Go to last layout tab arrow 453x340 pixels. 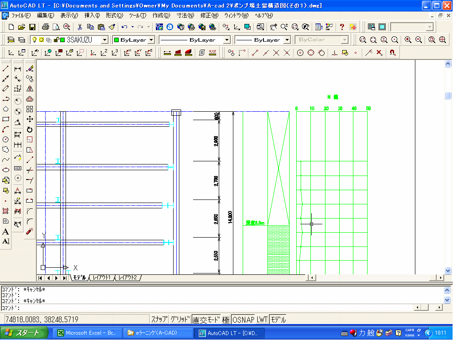[65, 278]
